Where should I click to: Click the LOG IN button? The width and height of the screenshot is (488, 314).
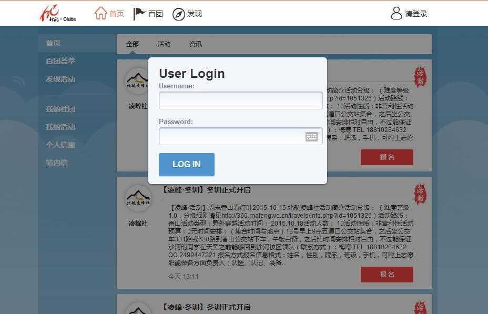click(x=187, y=164)
